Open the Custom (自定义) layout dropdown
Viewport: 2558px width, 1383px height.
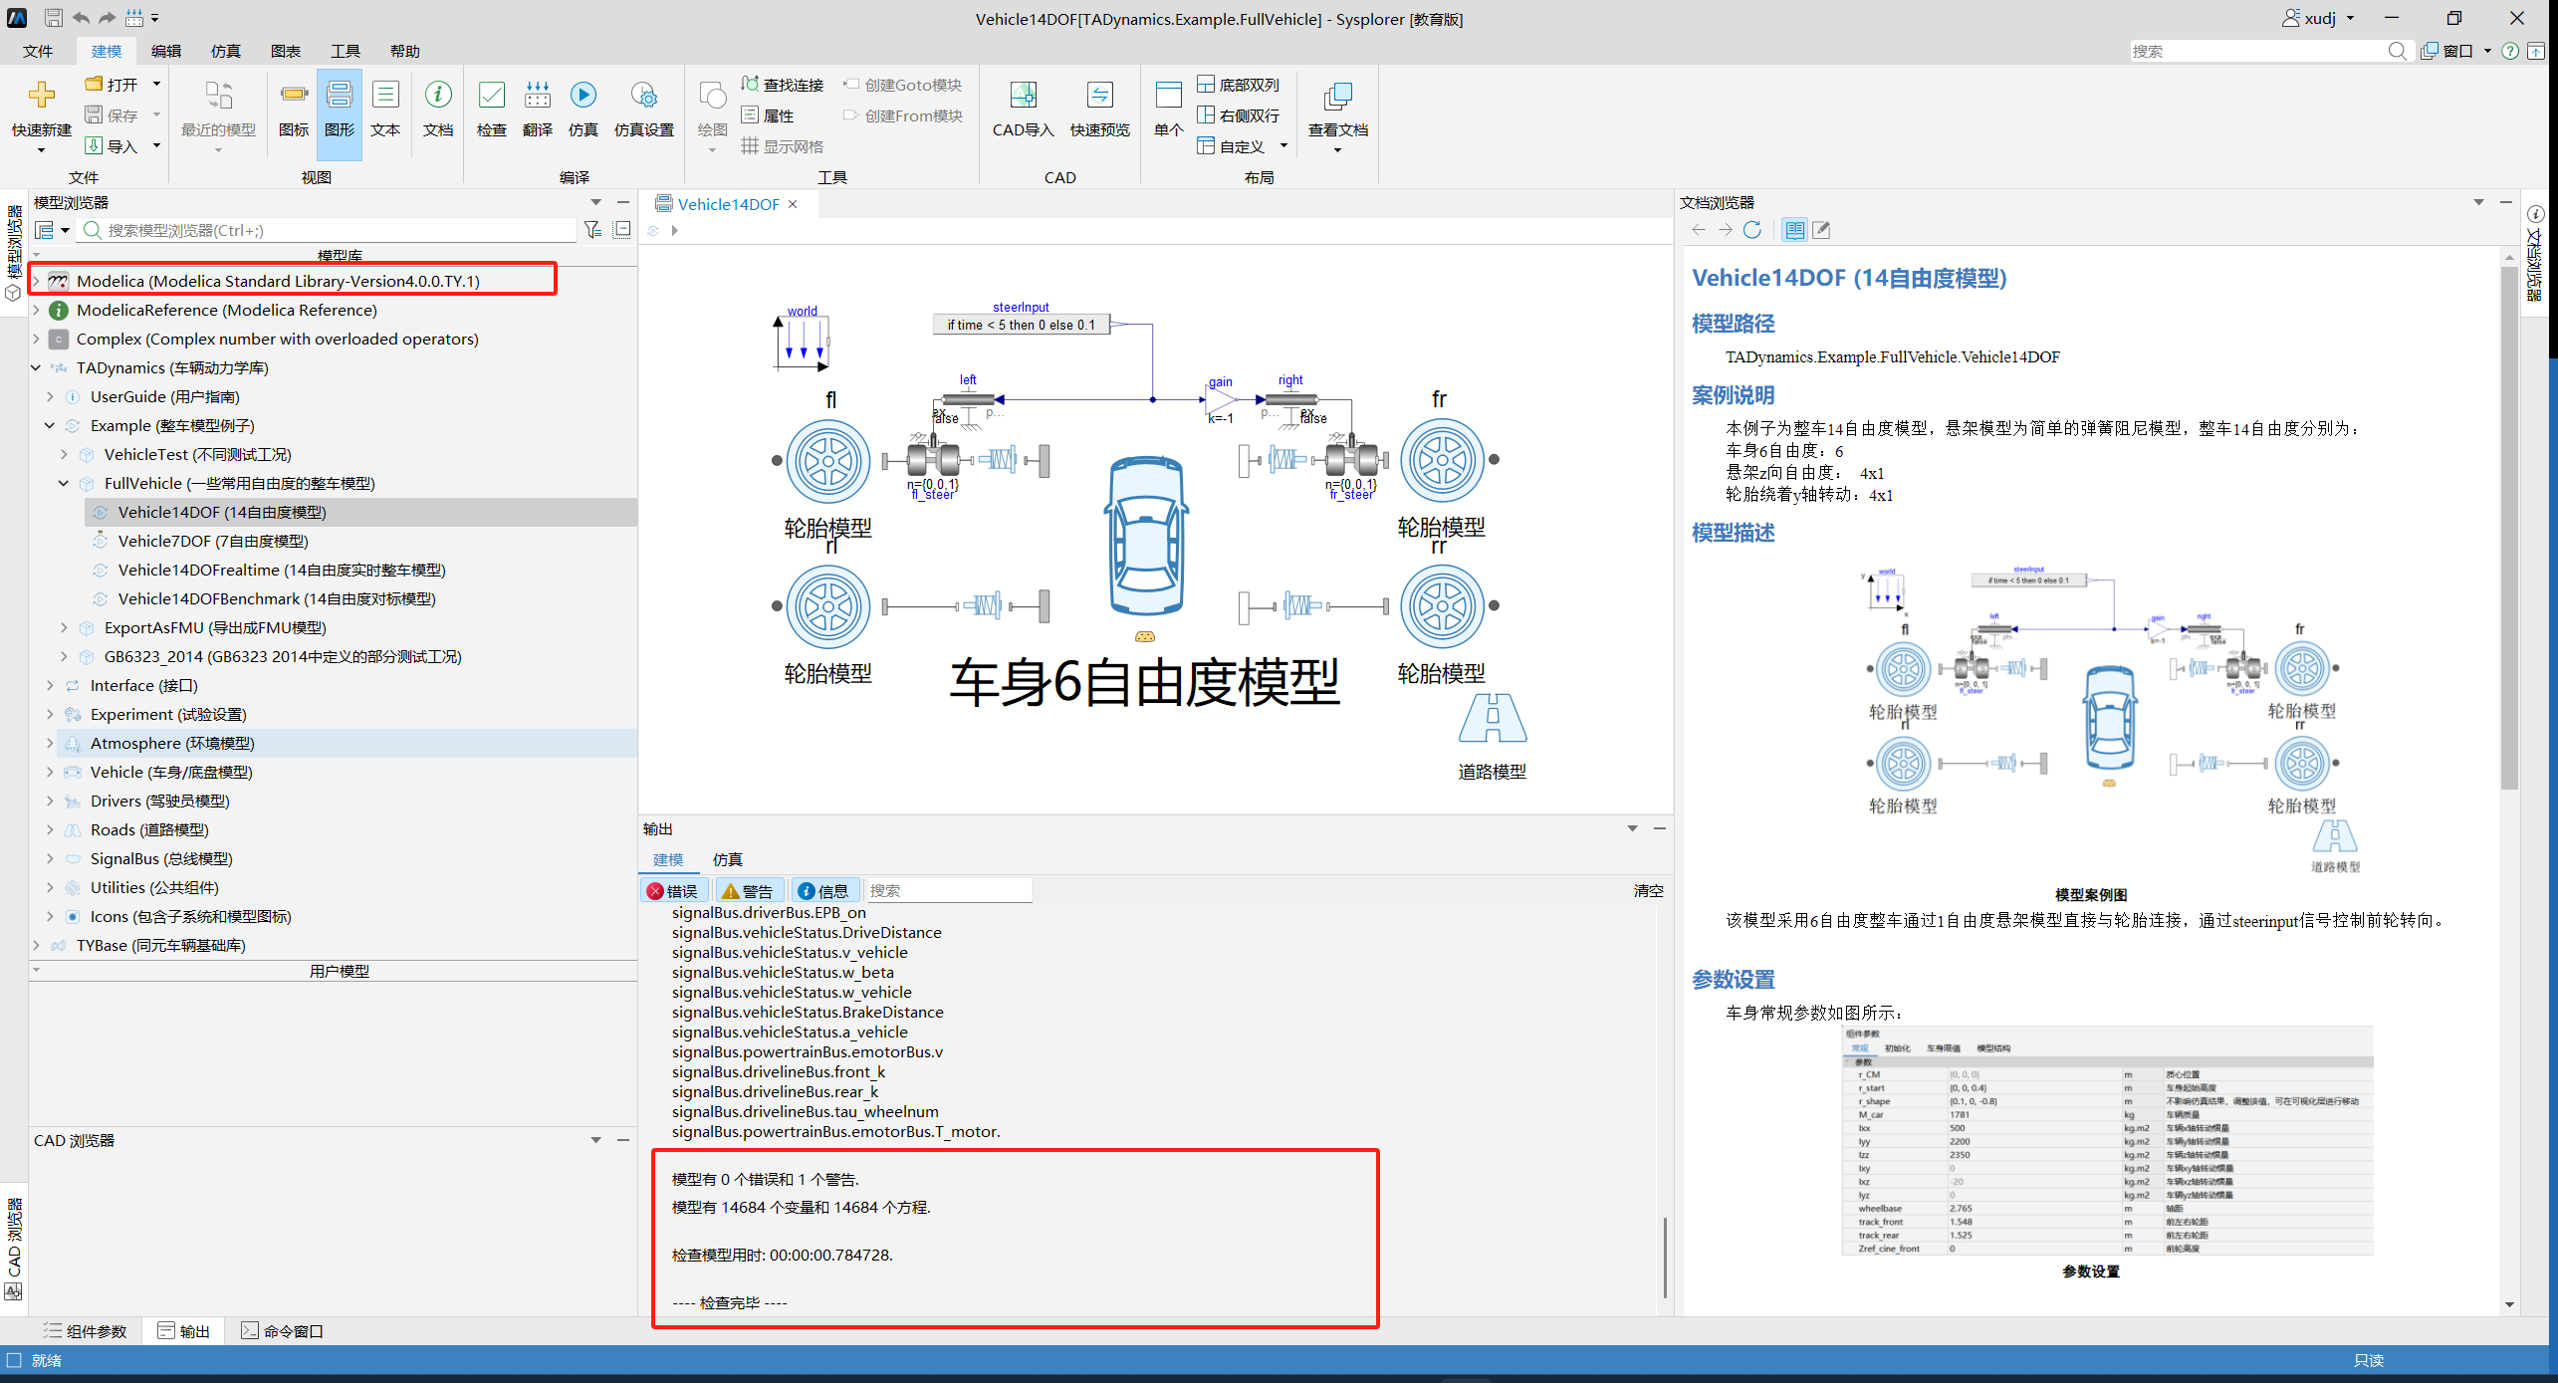pos(1284,146)
